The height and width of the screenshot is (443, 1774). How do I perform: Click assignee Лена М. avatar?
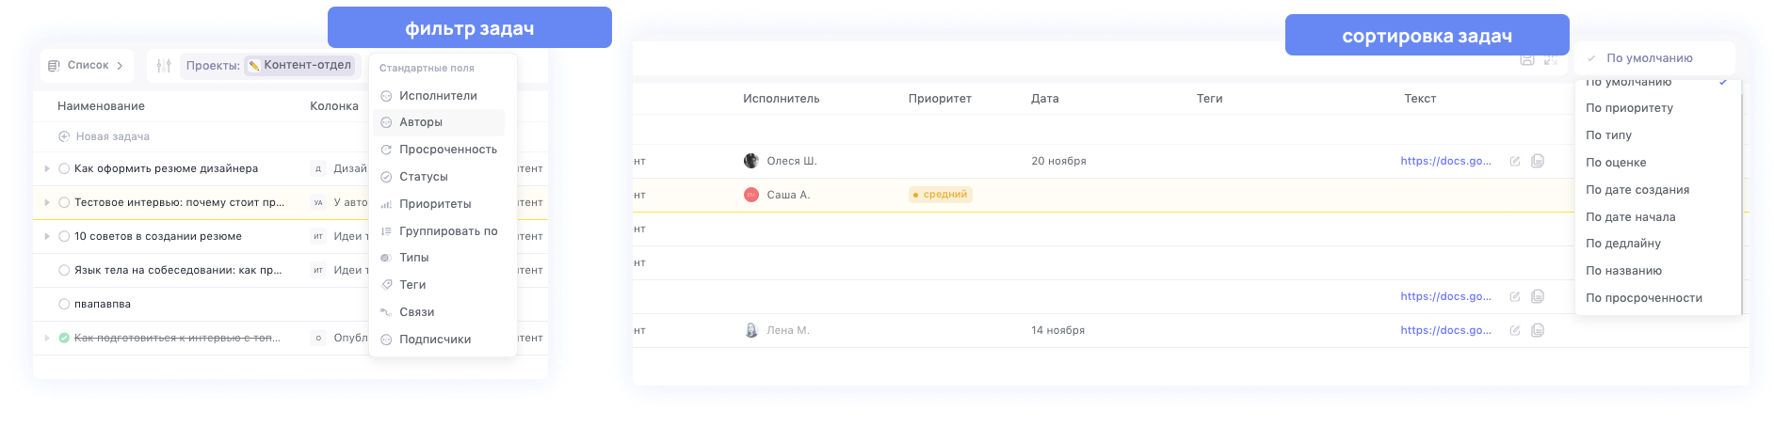click(751, 330)
